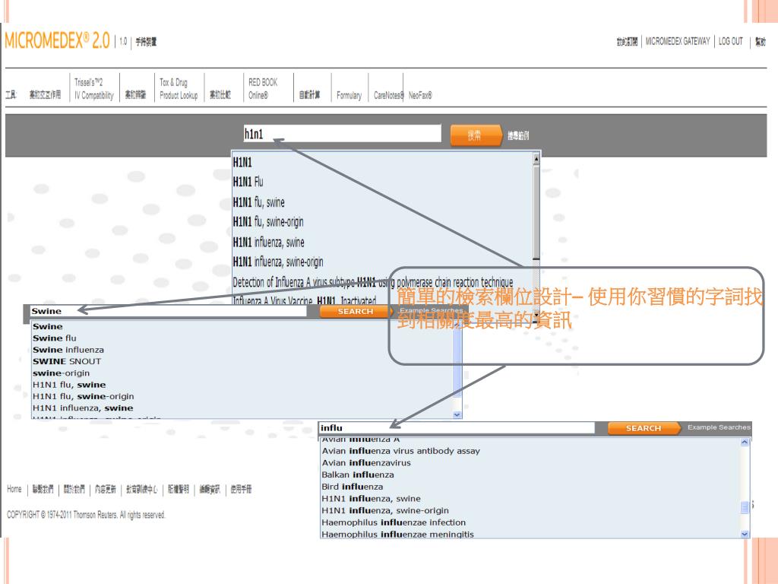Open NeoFax

pyautogui.click(x=420, y=95)
